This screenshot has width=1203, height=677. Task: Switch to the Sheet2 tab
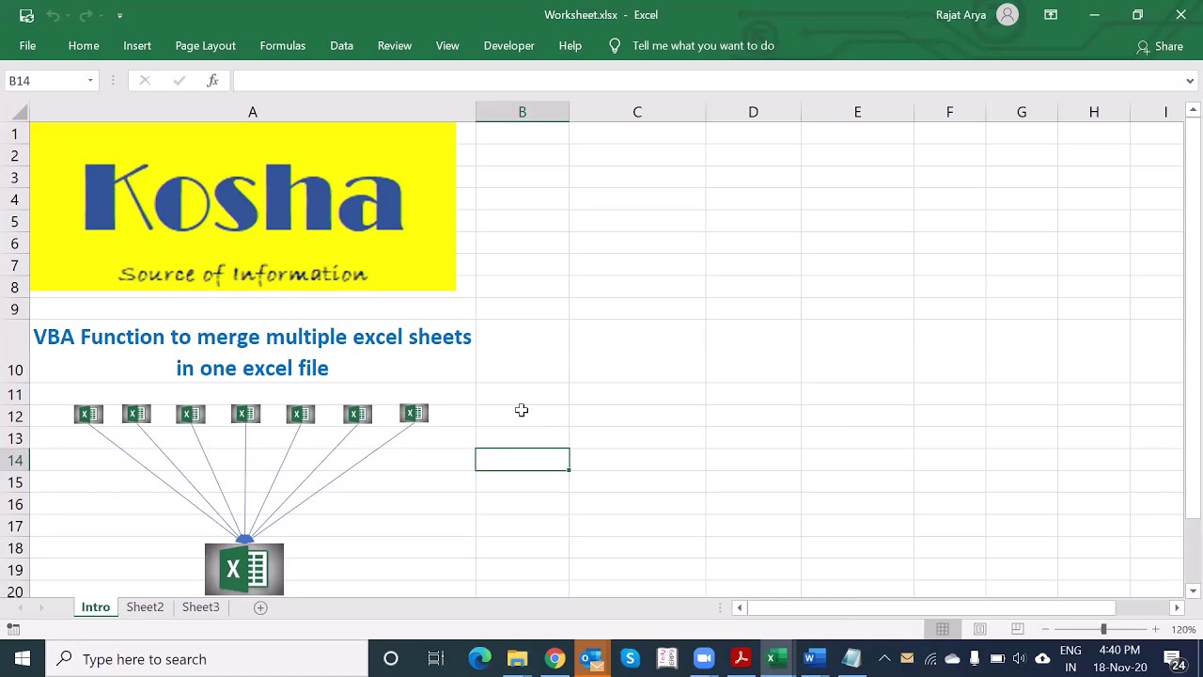(145, 607)
